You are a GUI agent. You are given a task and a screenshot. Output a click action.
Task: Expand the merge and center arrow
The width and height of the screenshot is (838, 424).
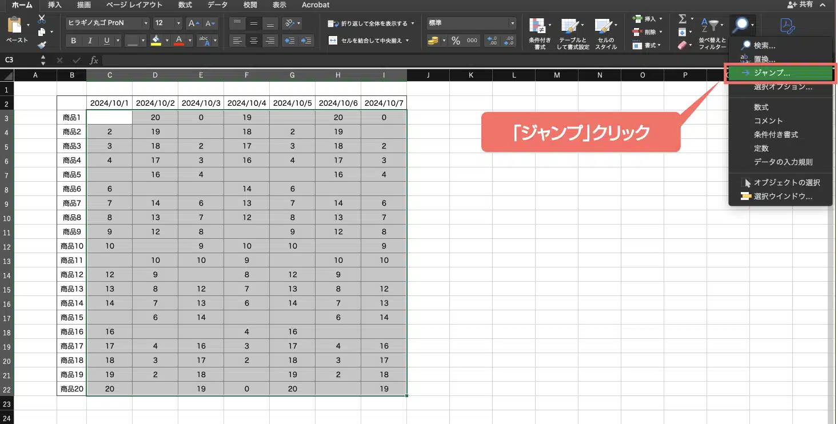[x=408, y=41]
